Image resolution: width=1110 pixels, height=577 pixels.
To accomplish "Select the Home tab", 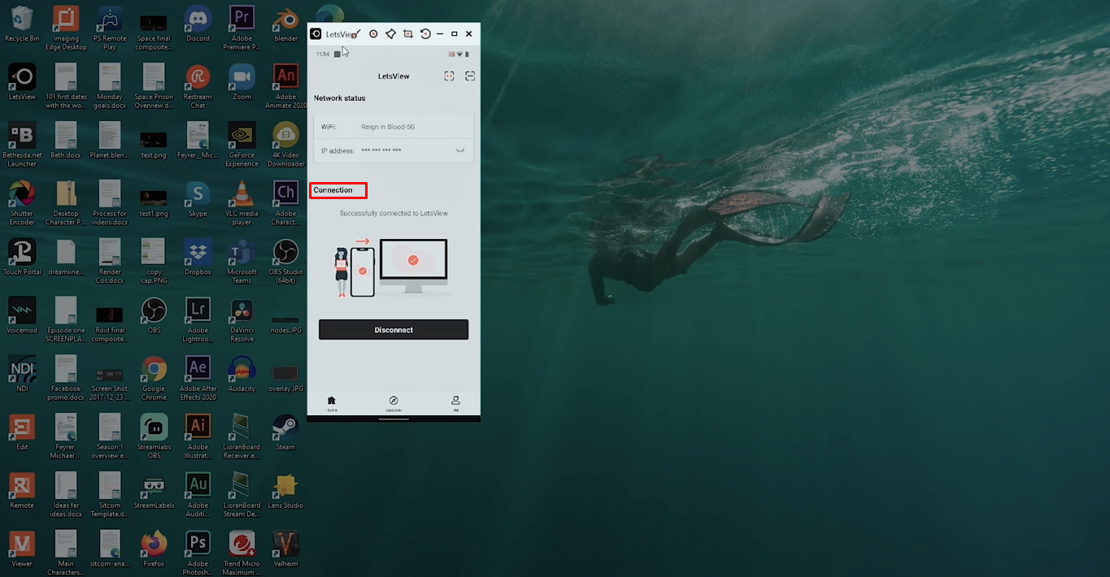I will [331, 403].
